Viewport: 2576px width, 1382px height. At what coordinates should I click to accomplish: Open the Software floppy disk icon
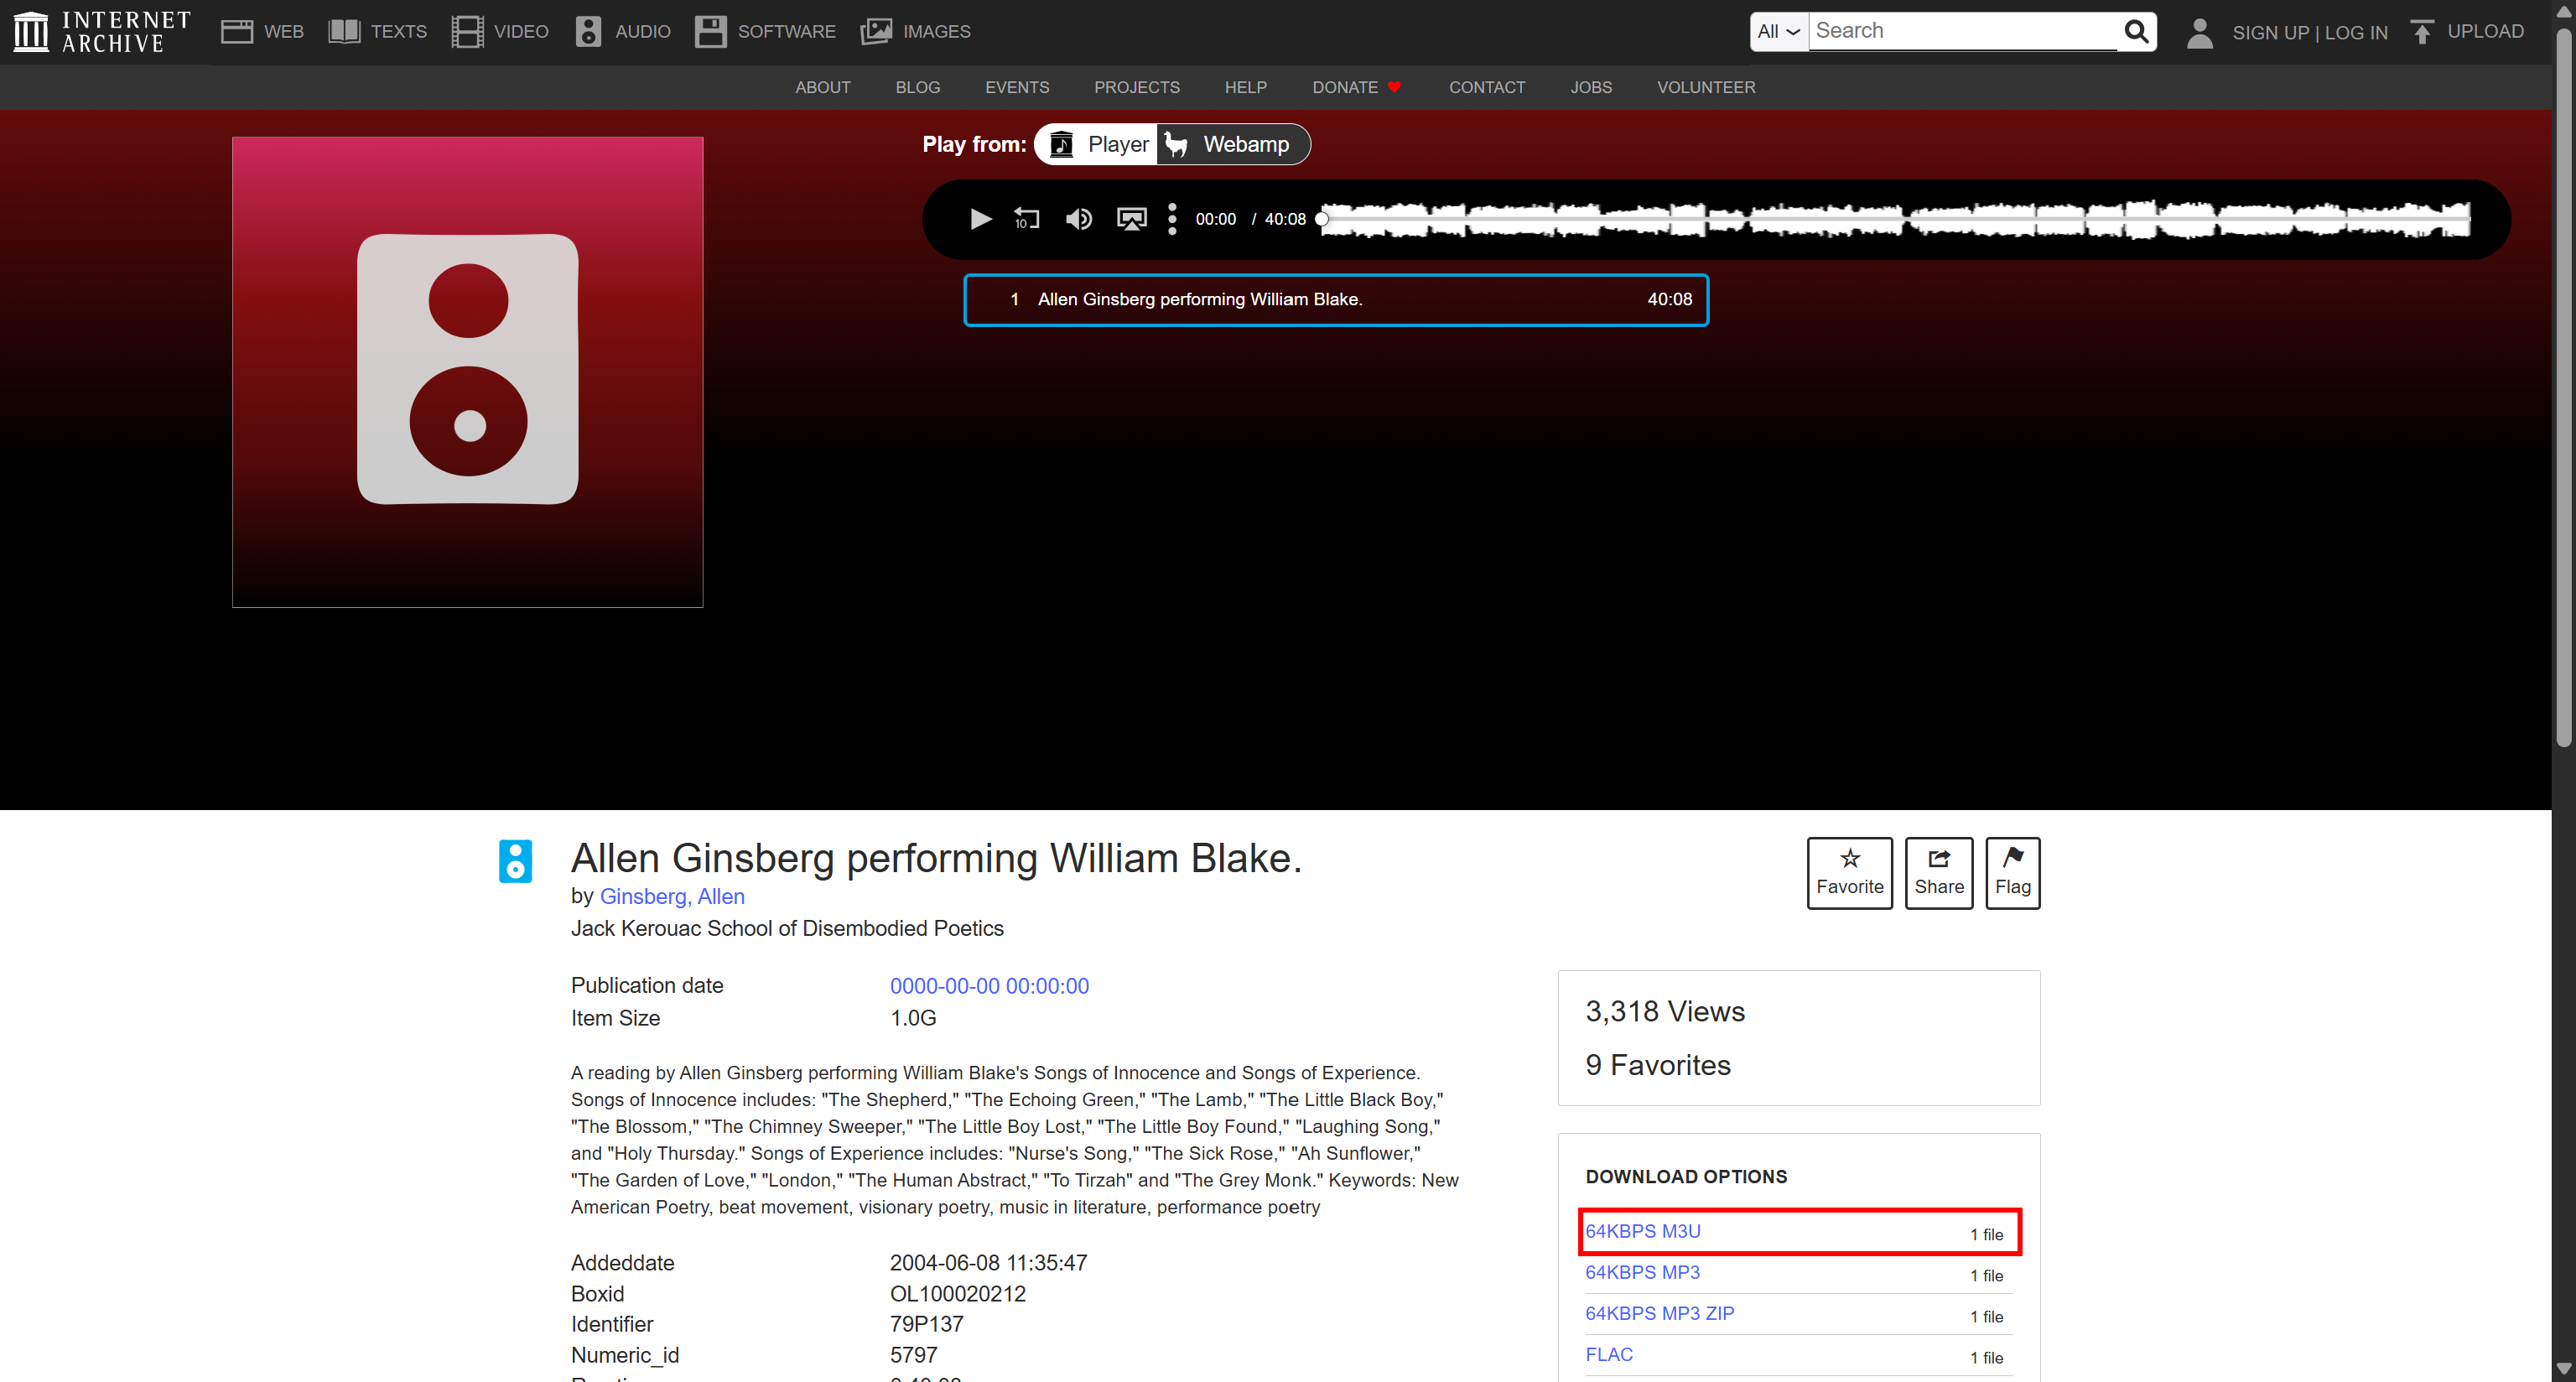pyautogui.click(x=710, y=32)
